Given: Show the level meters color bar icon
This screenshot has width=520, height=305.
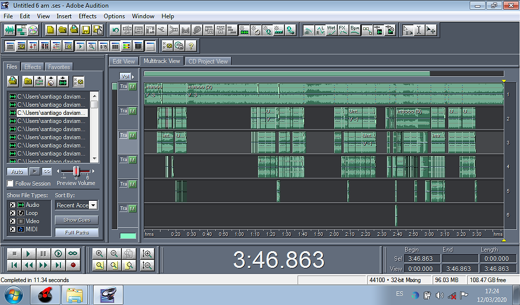Looking at the screenshot, I should coord(126,46).
